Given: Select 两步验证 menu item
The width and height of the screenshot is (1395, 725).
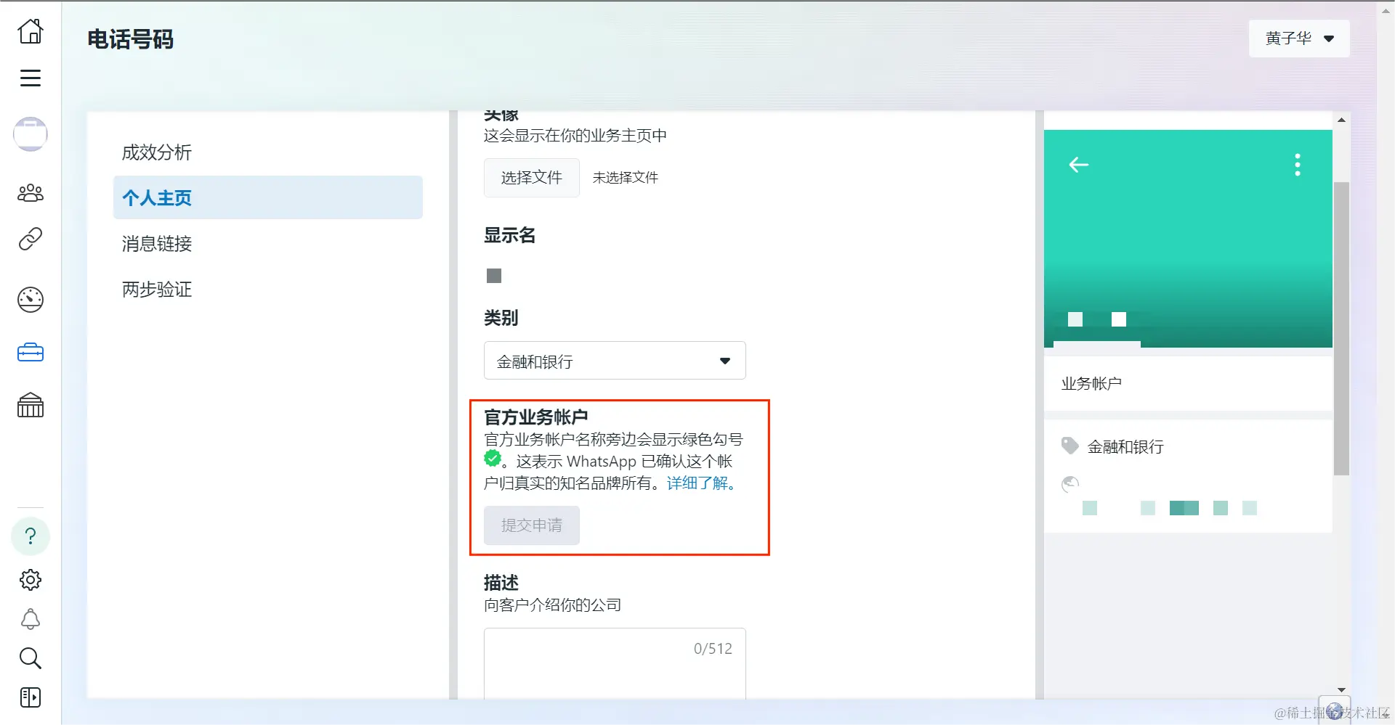Looking at the screenshot, I should (267, 290).
